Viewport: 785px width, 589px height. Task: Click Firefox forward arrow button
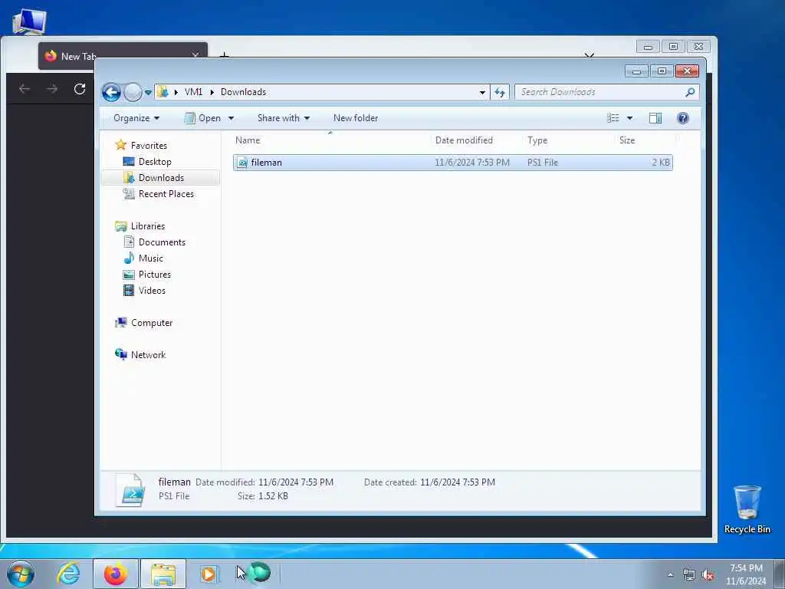(52, 89)
